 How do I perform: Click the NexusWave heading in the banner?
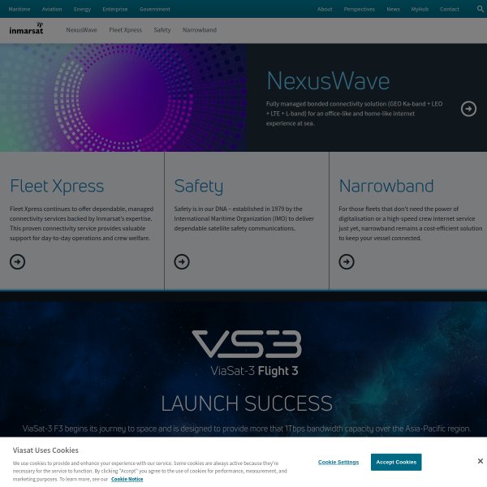pyautogui.click(x=328, y=80)
